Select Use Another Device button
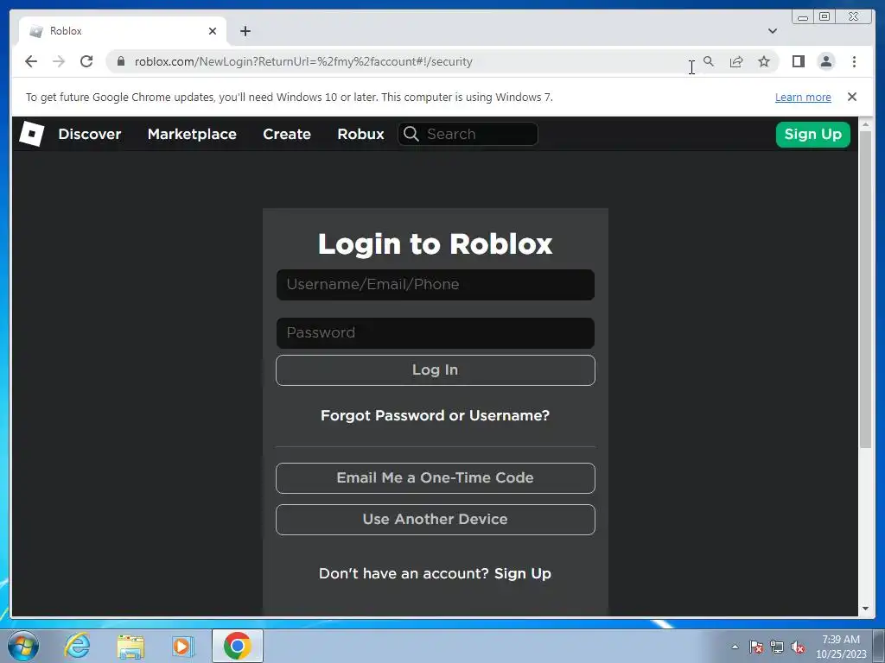The image size is (885, 663). 436,519
